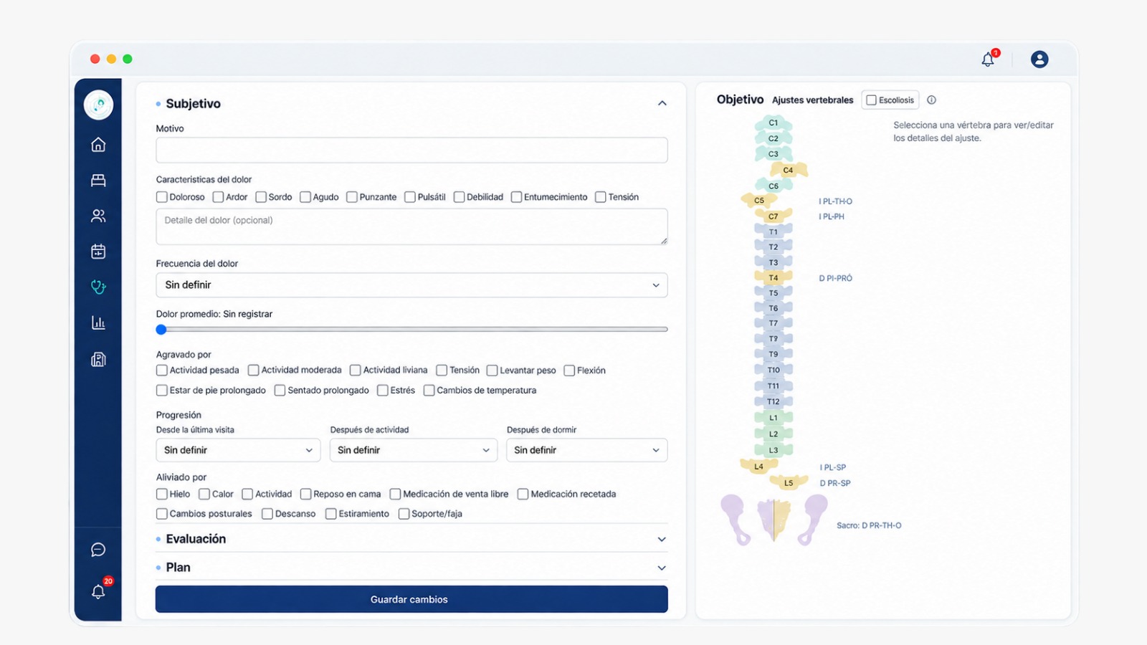Screen dimensions: 1147x645
Task: Click the app logo in sidebar
Action: click(x=98, y=105)
